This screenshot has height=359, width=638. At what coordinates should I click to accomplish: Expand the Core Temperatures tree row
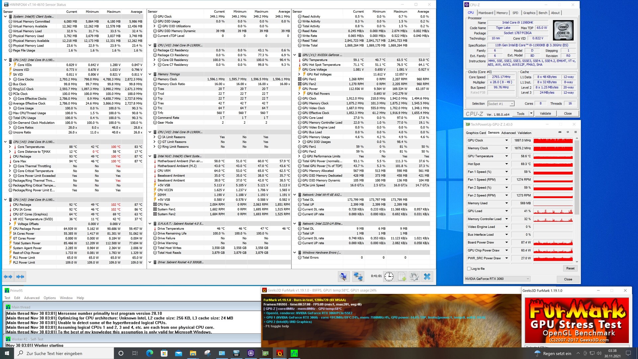(10, 147)
